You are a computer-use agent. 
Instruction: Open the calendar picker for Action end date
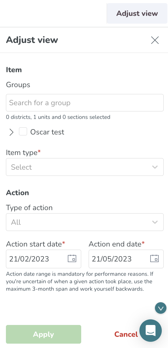pyautogui.click(x=154, y=259)
